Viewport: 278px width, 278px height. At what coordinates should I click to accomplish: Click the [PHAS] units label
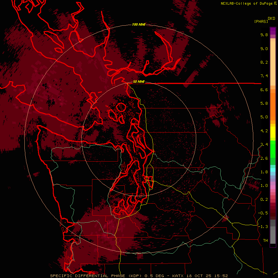[261, 22]
